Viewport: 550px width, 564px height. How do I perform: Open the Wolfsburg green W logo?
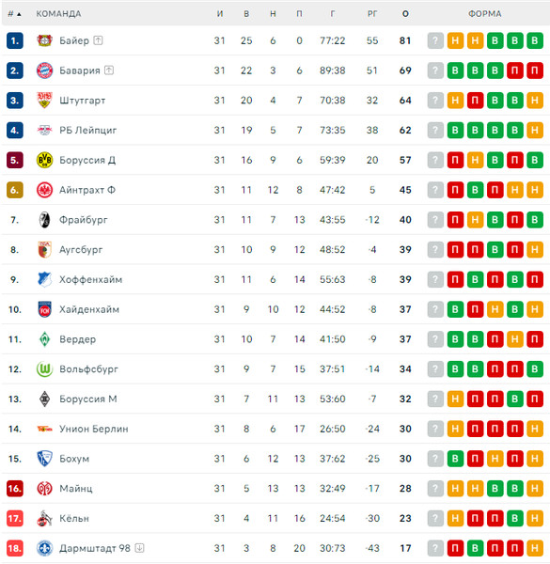[44, 369]
